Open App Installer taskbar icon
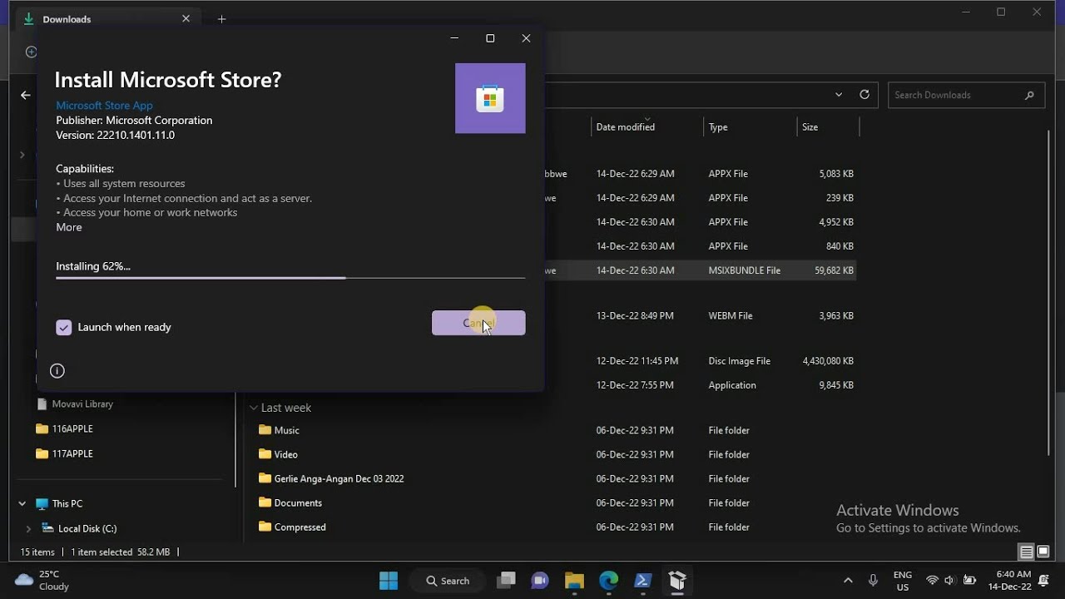Image resolution: width=1065 pixels, height=599 pixels. point(677,581)
